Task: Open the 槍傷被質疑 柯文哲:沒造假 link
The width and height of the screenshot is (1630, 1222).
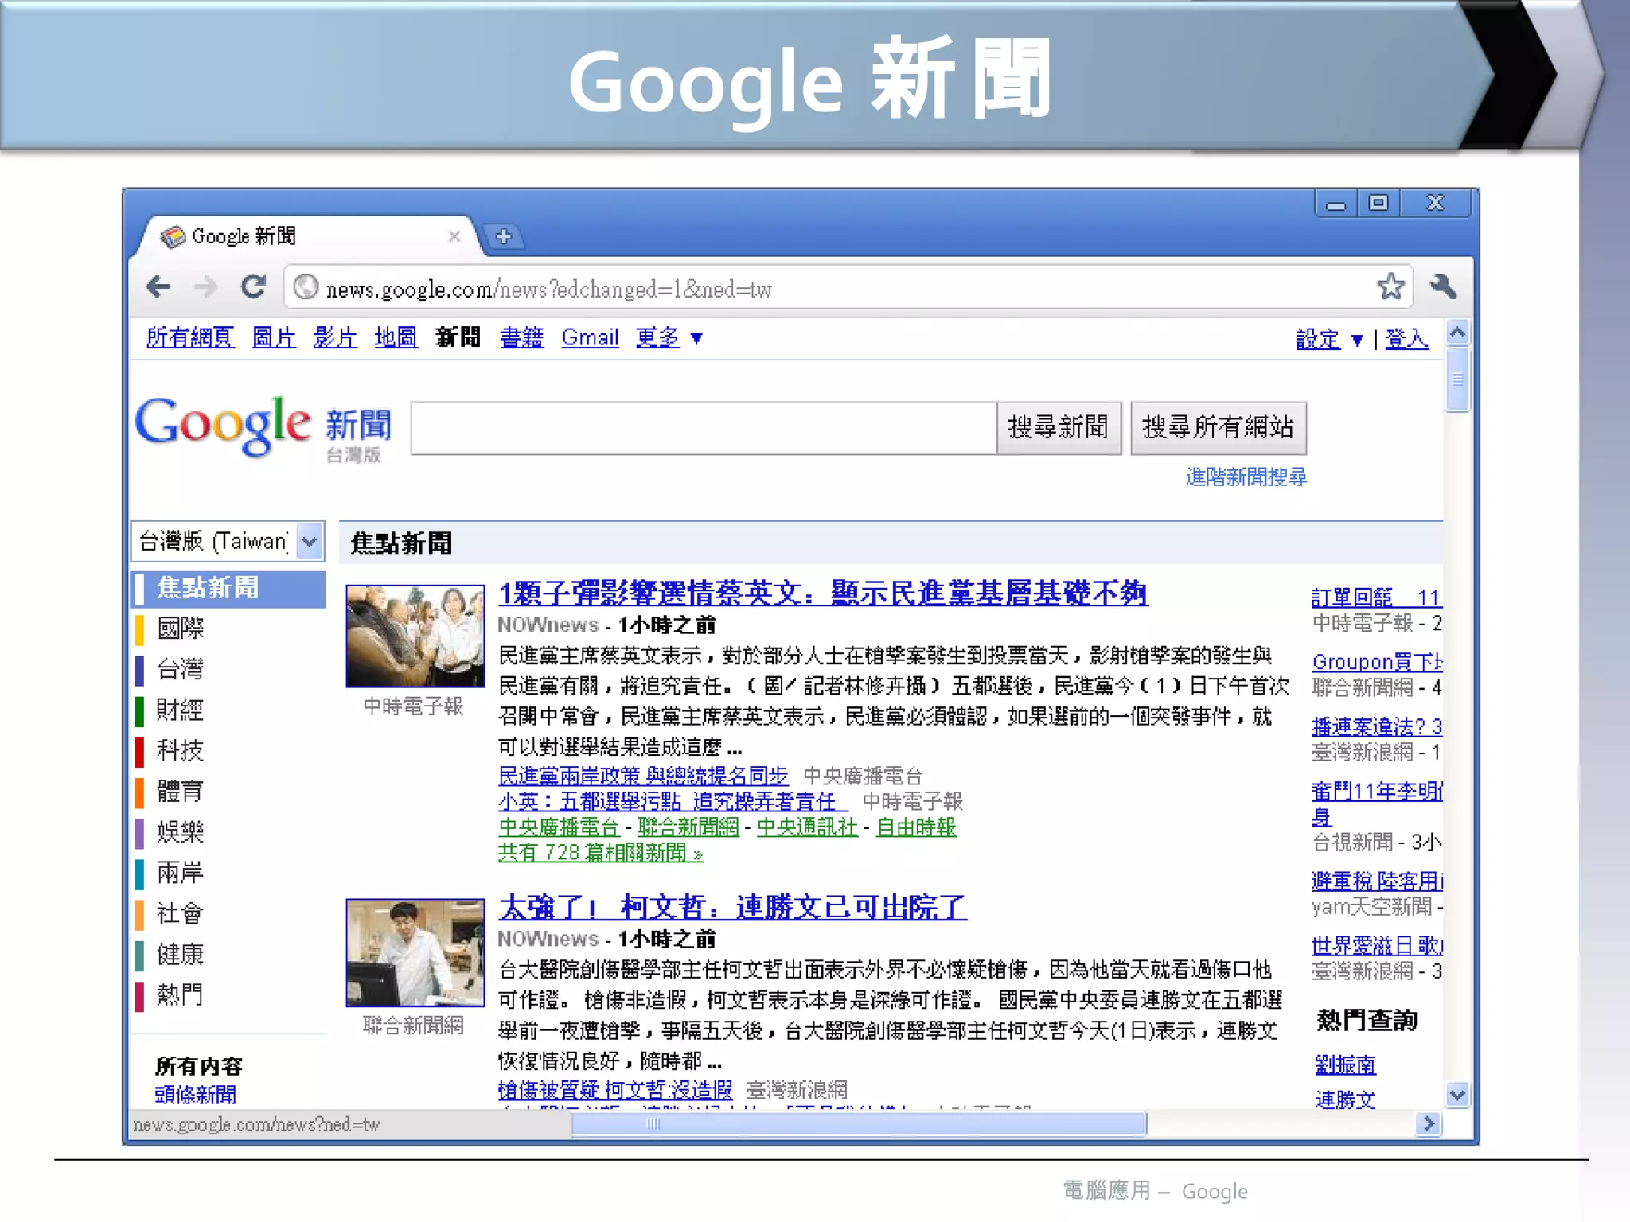Action: coord(615,1090)
